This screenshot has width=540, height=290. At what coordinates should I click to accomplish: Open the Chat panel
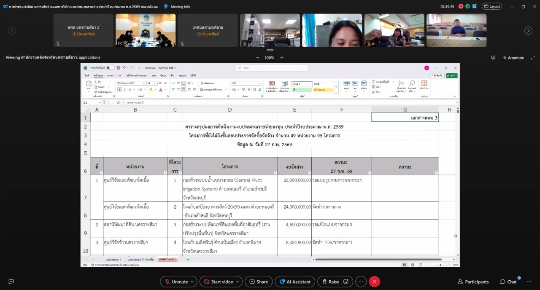pyautogui.click(x=508, y=282)
